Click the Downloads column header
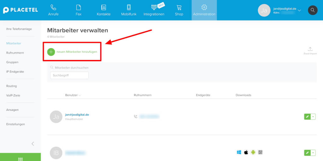The image size is (323, 161). pyautogui.click(x=244, y=95)
